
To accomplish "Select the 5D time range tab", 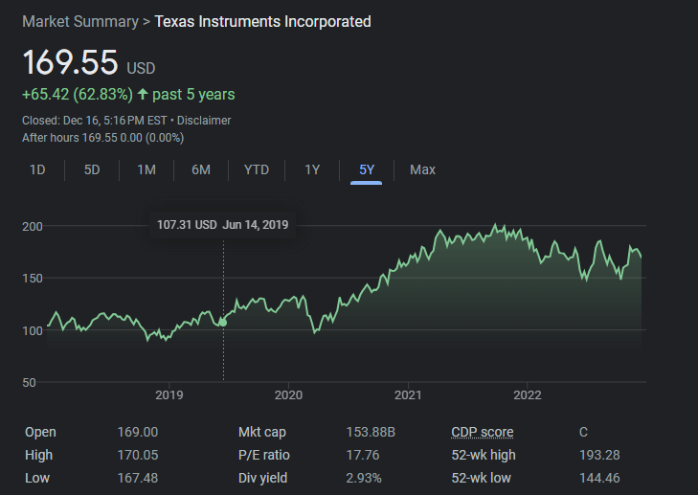I will (92, 170).
